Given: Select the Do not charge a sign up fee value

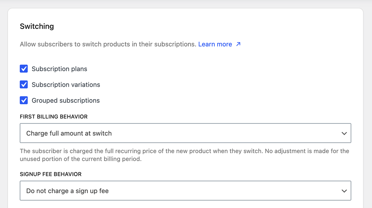Looking at the screenshot, I should 67,191.
